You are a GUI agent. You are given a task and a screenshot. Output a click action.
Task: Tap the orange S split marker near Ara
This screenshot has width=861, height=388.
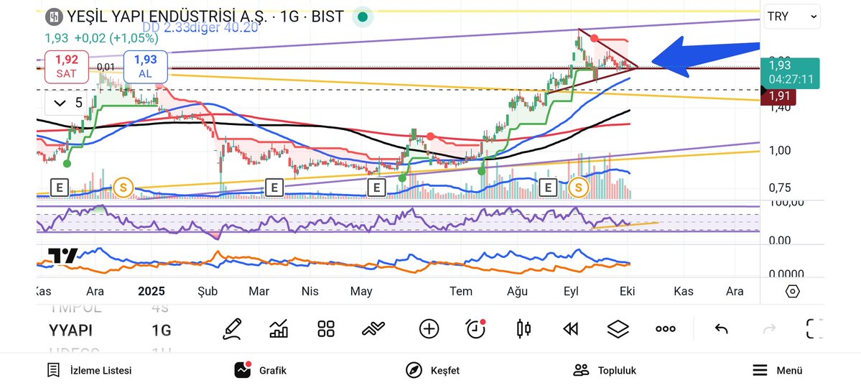(123, 188)
